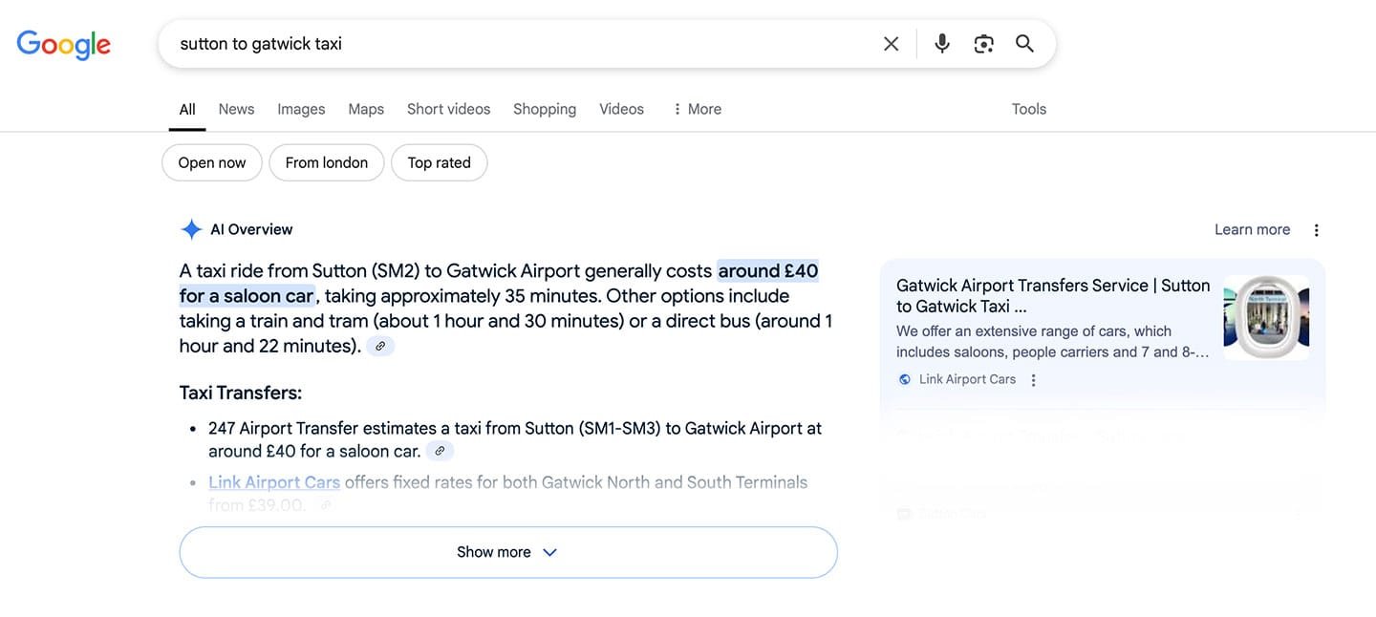Open the 'Gatwick Airport Transfers Service' source card title
The width and height of the screenshot is (1376, 617).
[x=1053, y=296]
